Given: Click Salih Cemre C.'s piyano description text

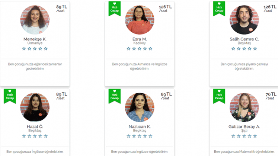Looking at the screenshot, I should click(x=244, y=66).
